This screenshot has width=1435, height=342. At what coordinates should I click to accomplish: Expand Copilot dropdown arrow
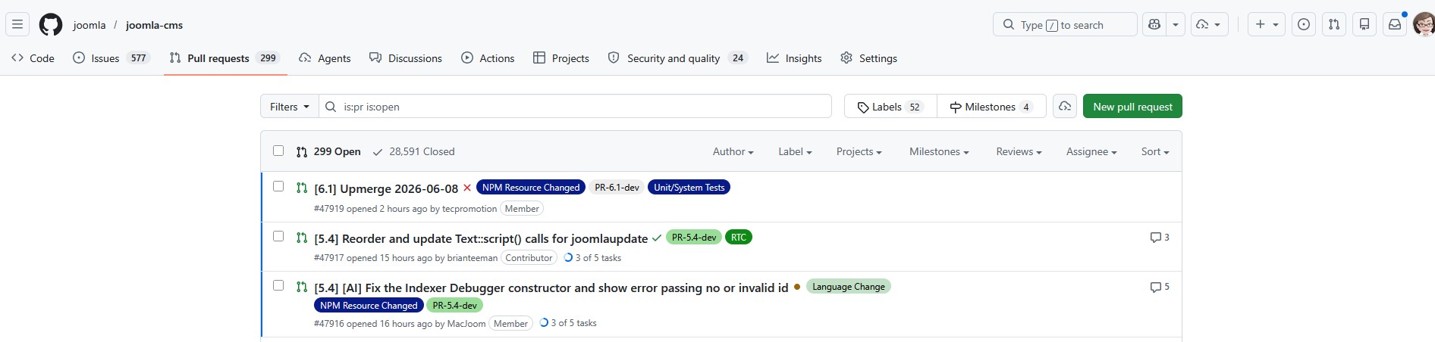pos(1176,24)
